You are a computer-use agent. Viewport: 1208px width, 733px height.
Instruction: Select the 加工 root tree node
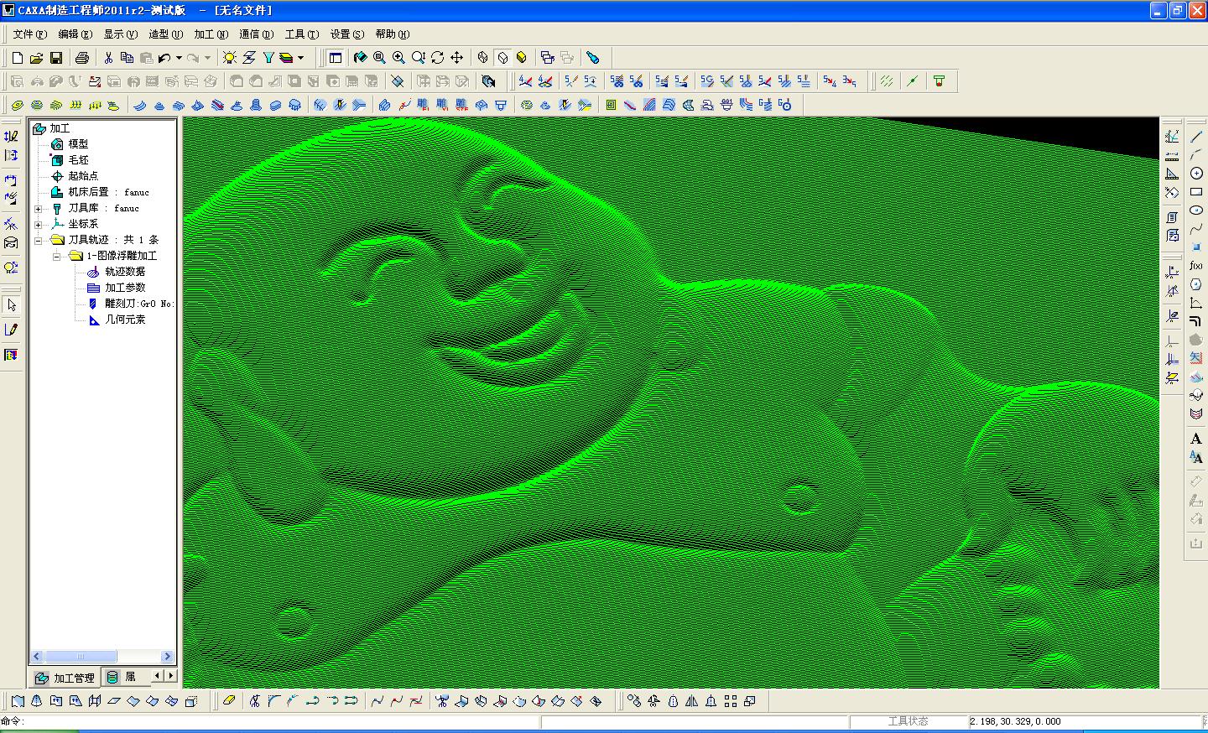click(60, 128)
